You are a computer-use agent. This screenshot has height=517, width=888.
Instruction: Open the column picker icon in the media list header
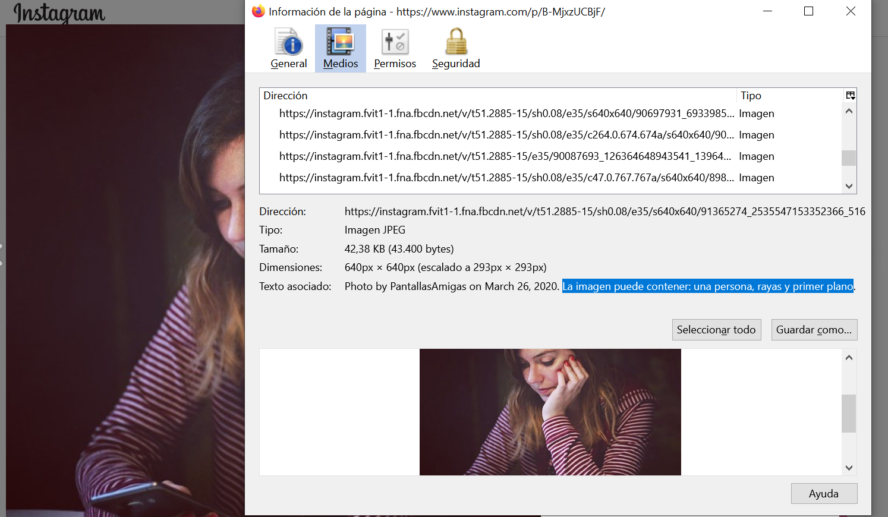850,95
